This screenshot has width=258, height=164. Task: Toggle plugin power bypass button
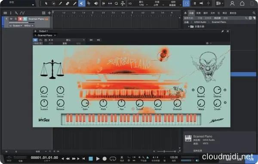coord(35,40)
